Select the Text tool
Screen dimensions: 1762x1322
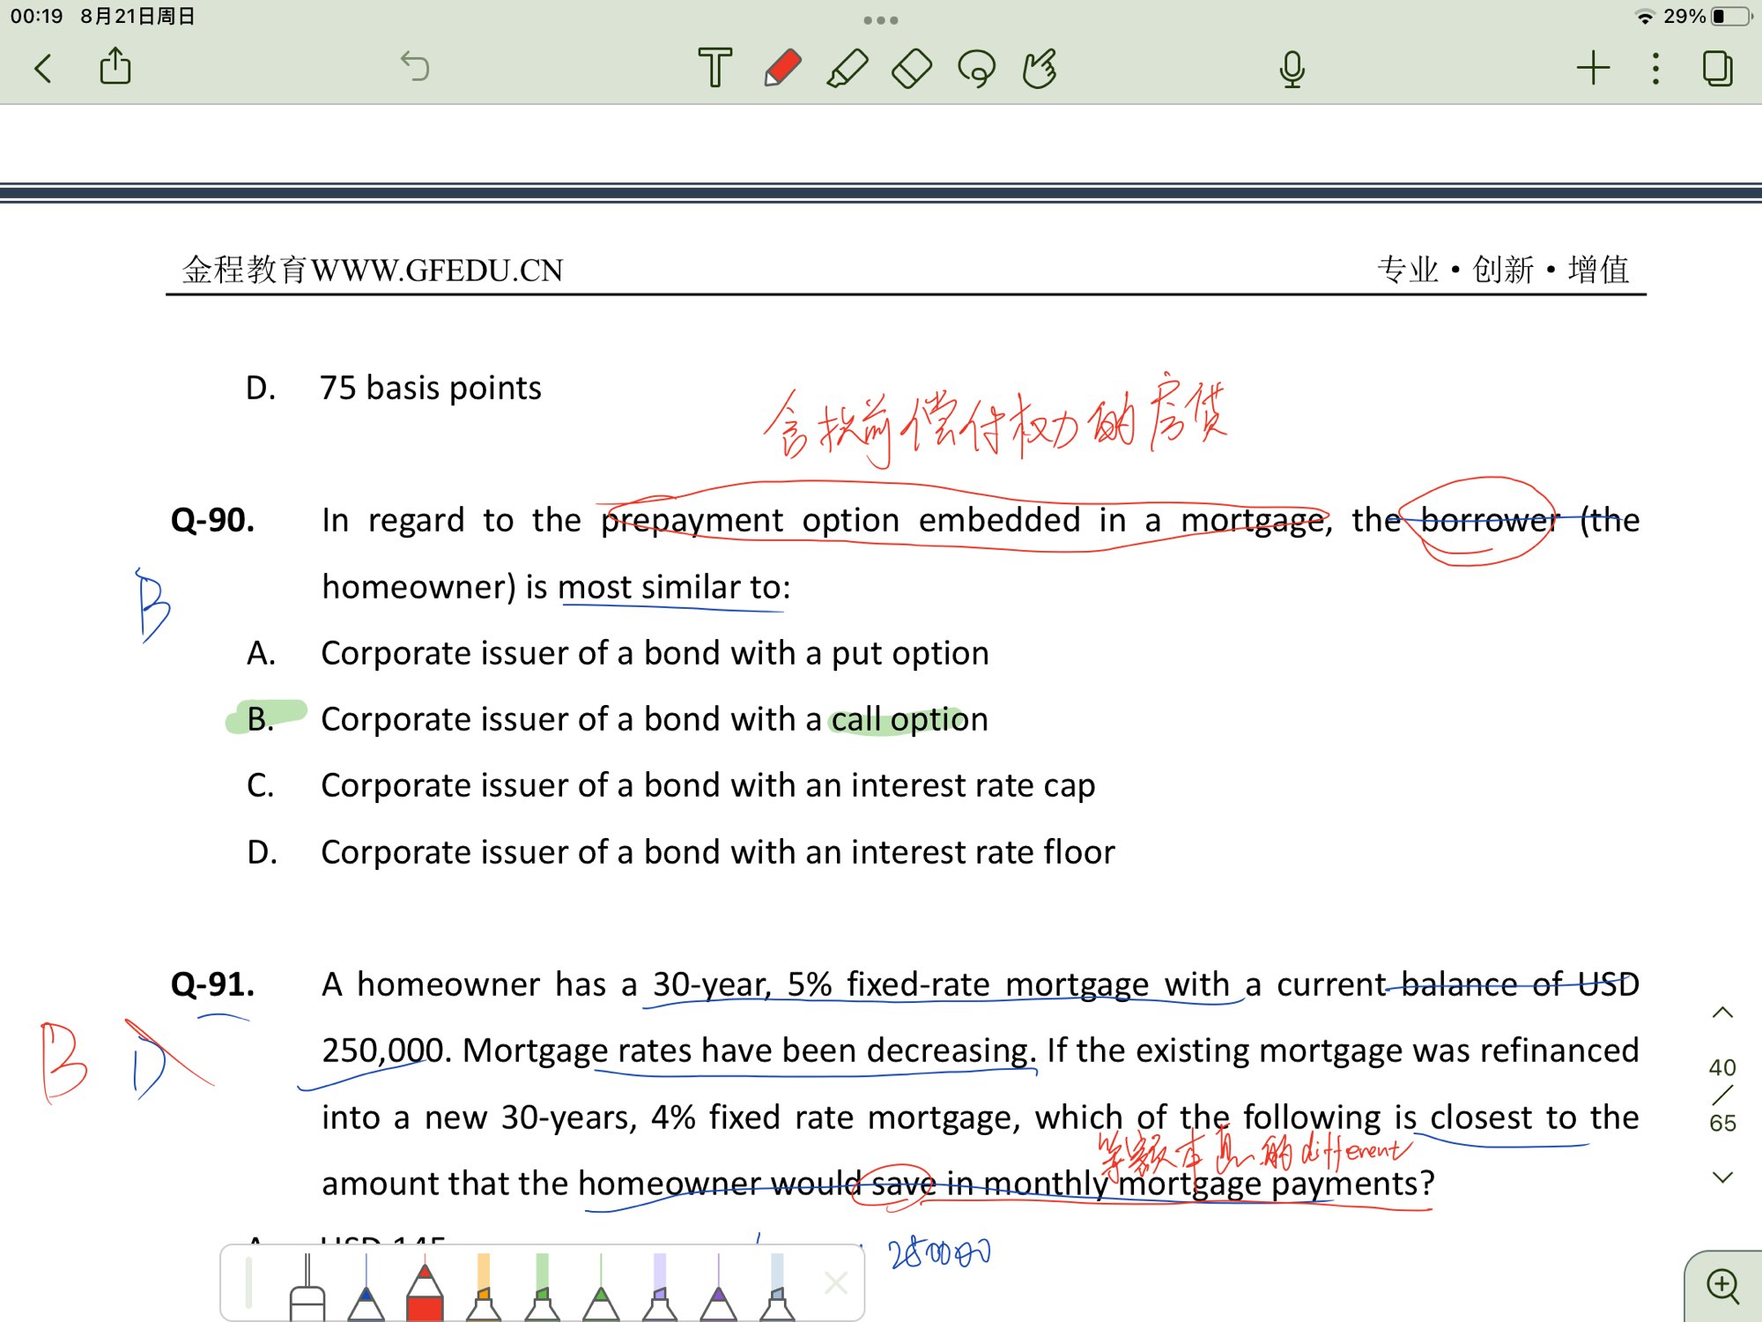click(x=714, y=68)
